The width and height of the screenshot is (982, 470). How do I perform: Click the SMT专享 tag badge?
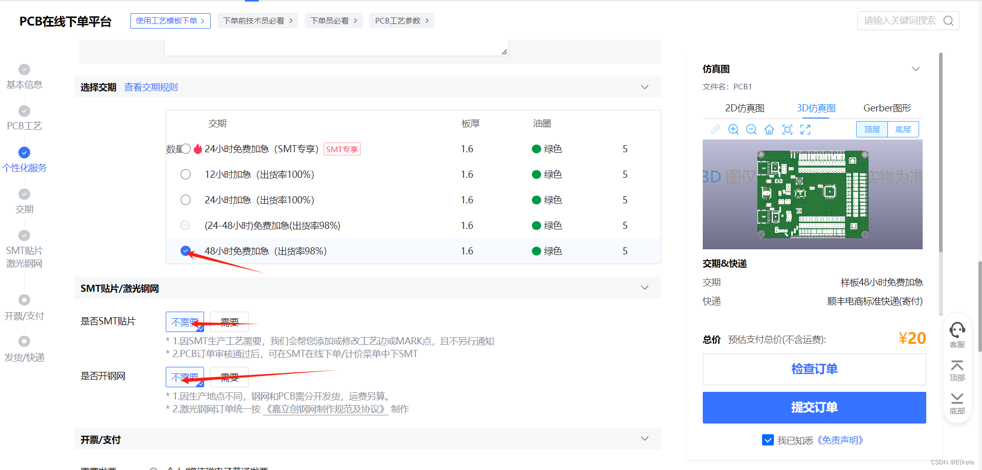coord(342,149)
